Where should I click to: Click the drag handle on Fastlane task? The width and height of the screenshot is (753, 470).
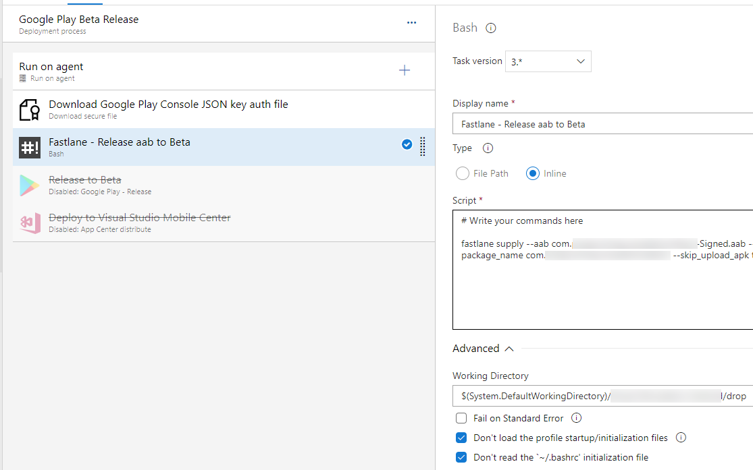pyautogui.click(x=423, y=147)
